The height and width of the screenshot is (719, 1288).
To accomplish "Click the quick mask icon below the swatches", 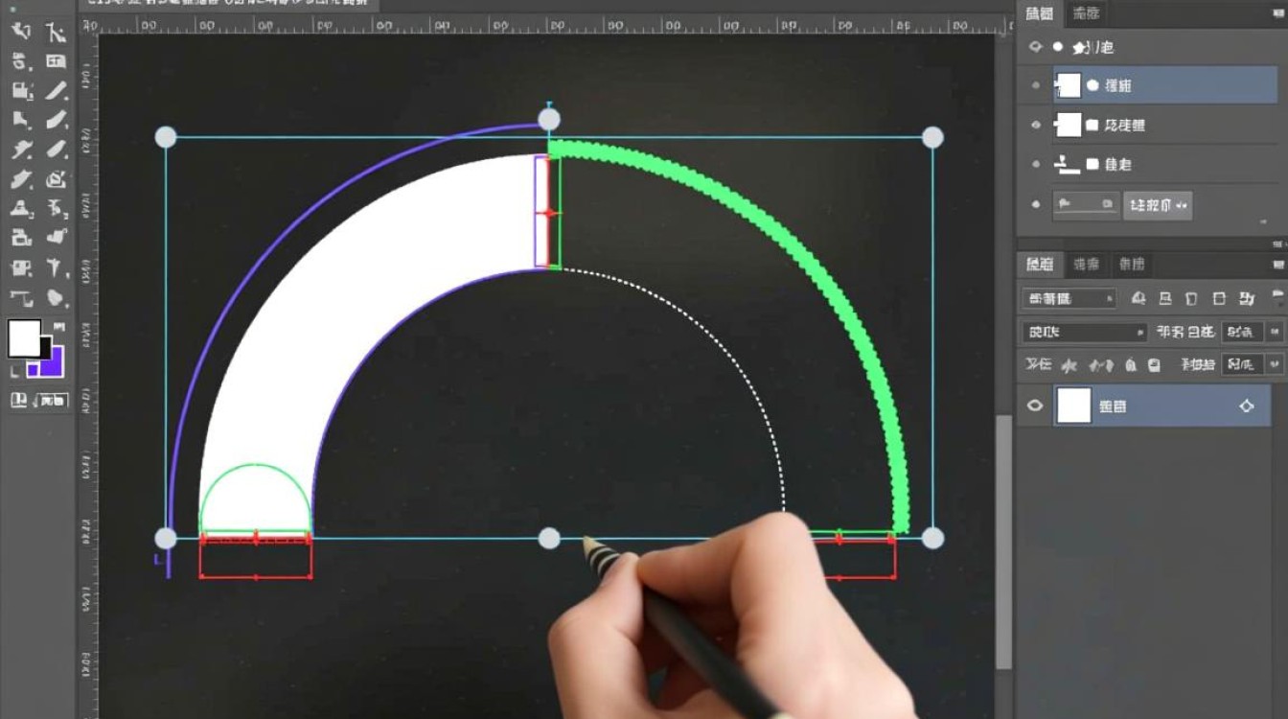I will (x=19, y=400).
